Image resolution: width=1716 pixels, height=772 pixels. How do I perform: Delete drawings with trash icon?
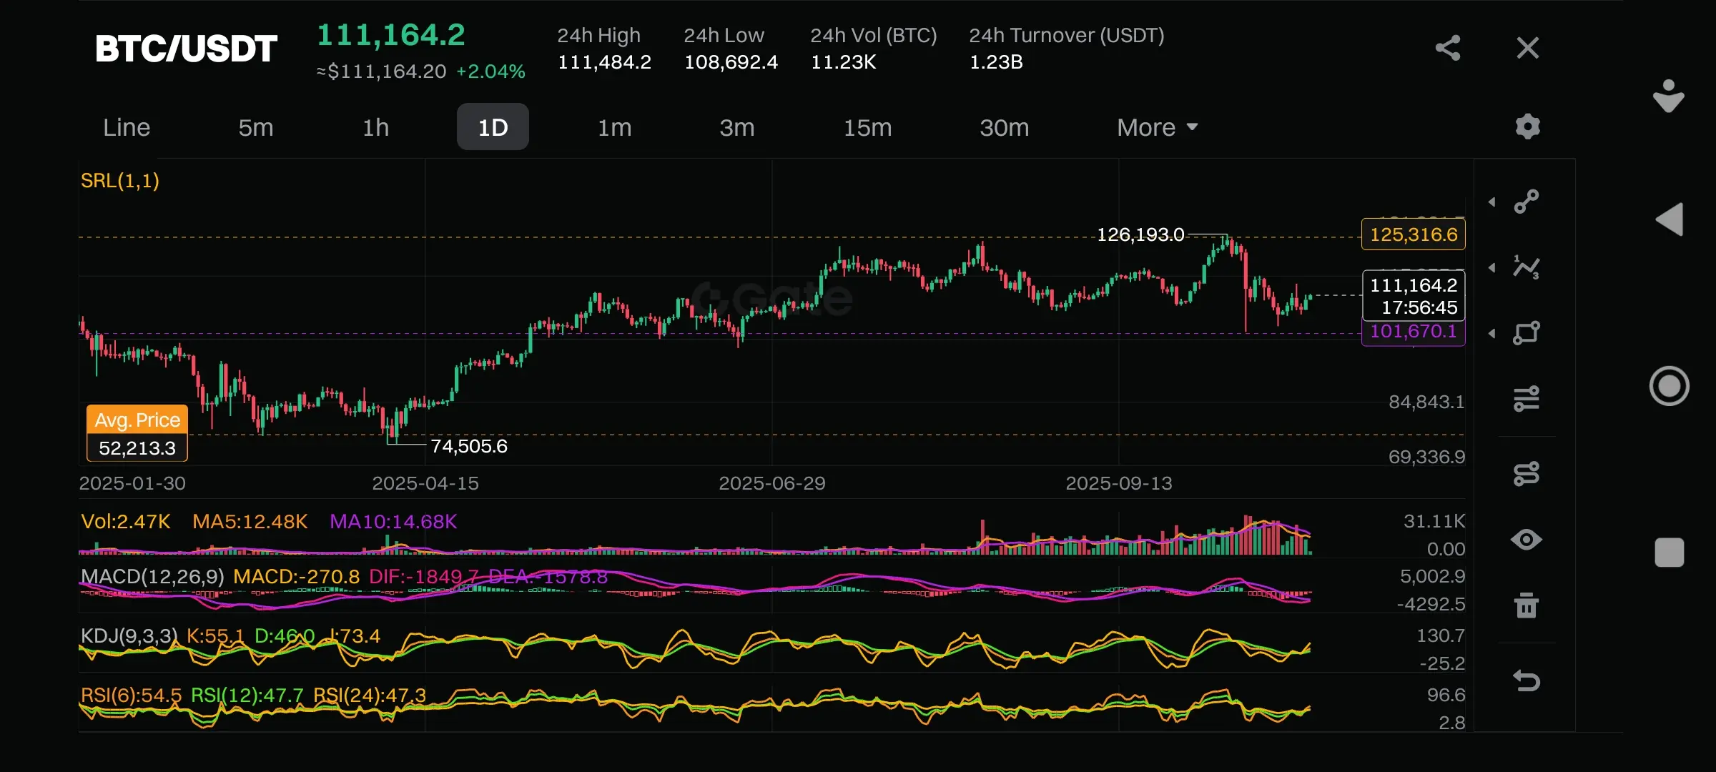pos(1527,605)
